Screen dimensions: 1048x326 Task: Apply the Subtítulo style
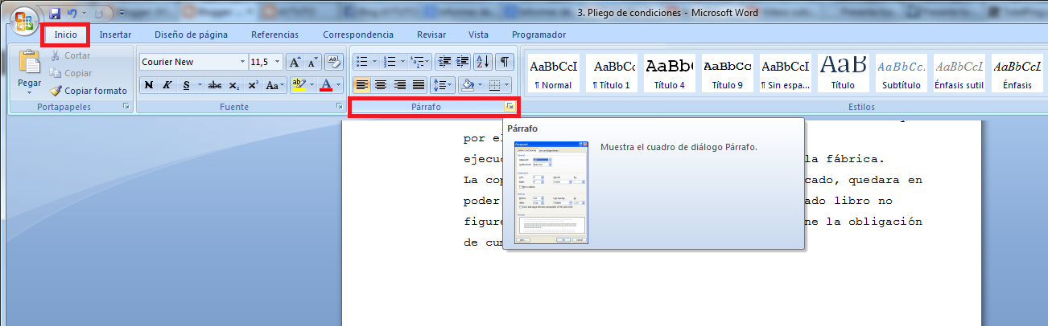tap(902, 73)
